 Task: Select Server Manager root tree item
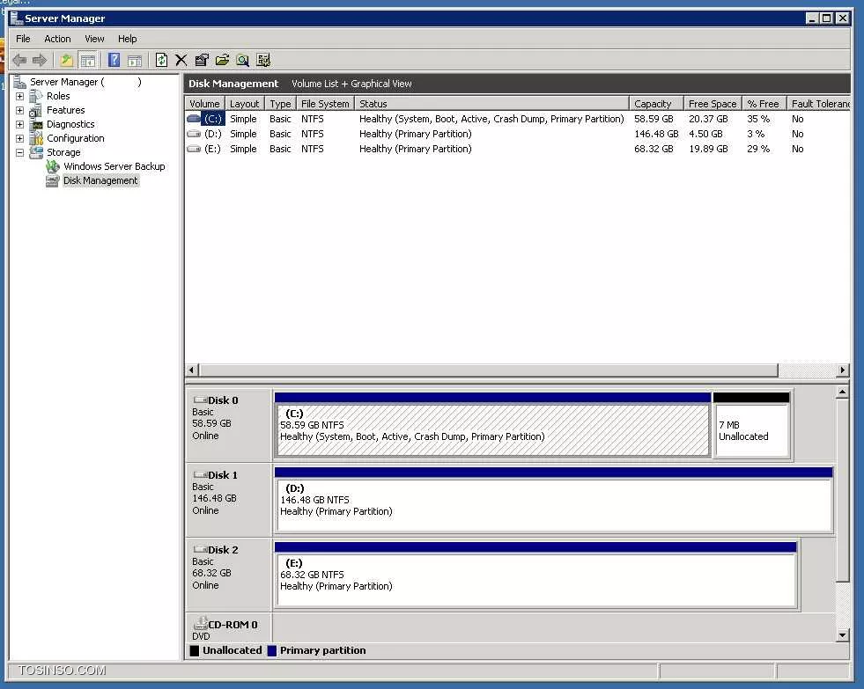[85, 82]
